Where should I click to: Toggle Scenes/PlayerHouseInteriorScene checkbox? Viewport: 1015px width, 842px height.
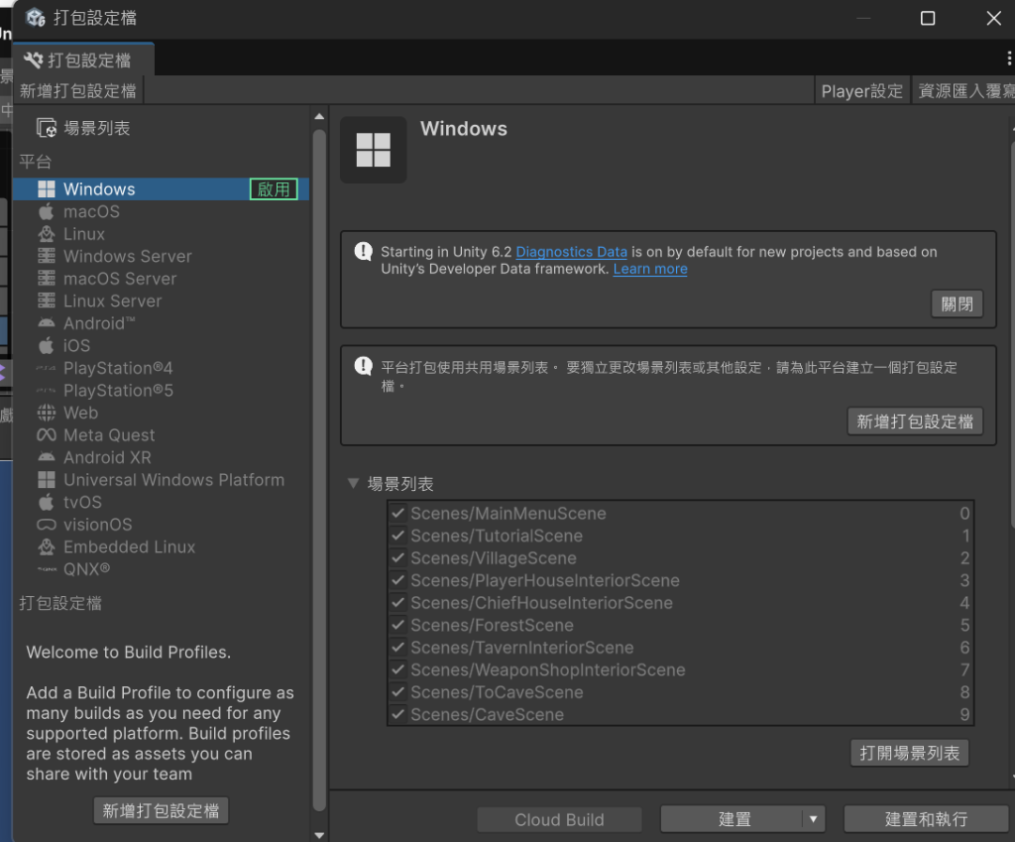pos(398,580)
